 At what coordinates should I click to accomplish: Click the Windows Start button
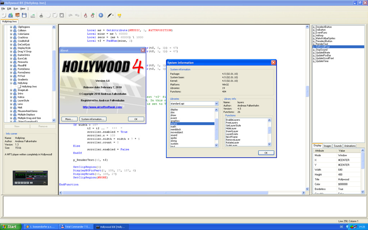10,227
